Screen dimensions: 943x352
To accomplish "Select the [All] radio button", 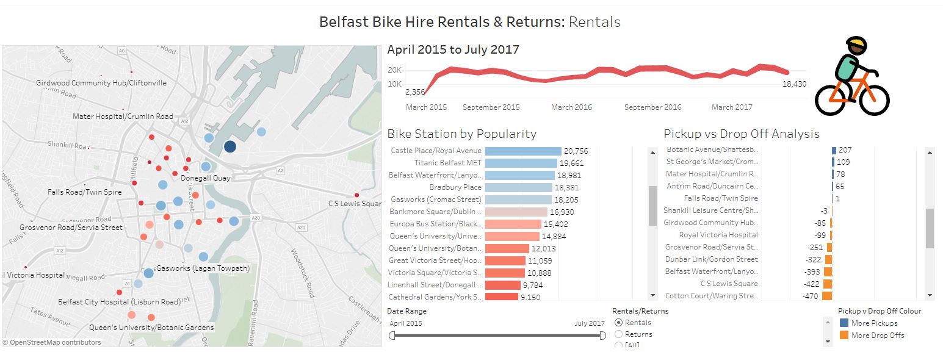I will 618,345.
